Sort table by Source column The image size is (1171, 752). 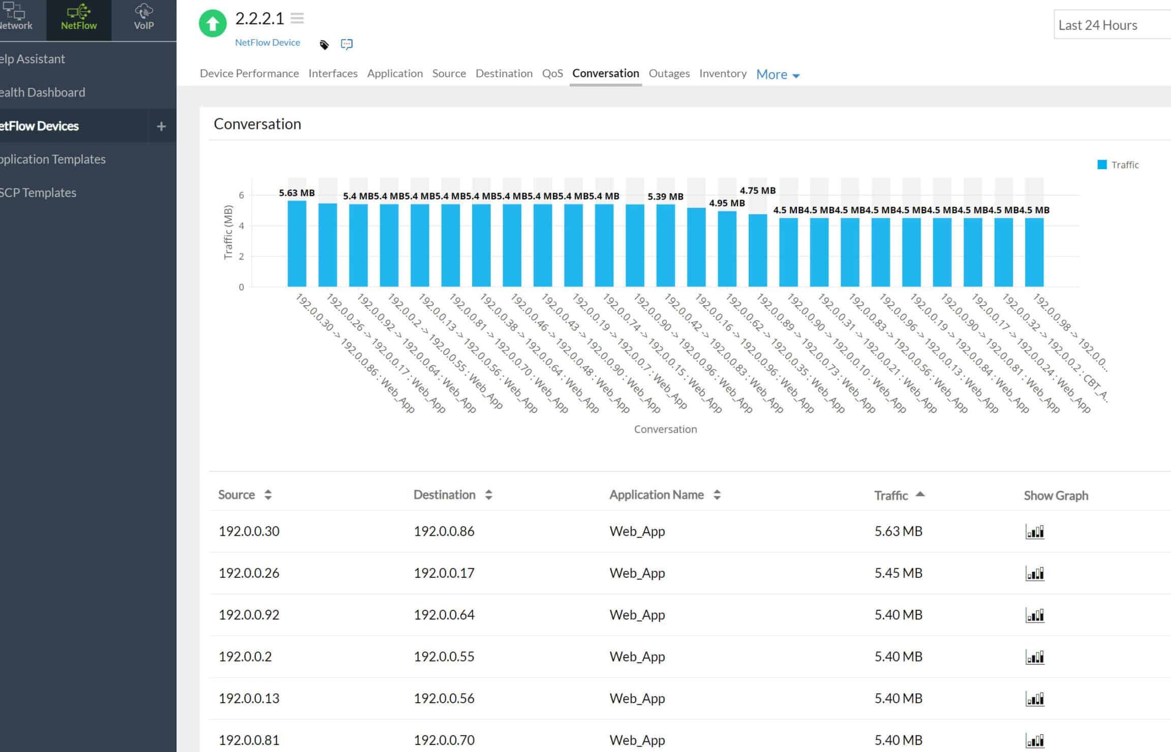(268, 495)
